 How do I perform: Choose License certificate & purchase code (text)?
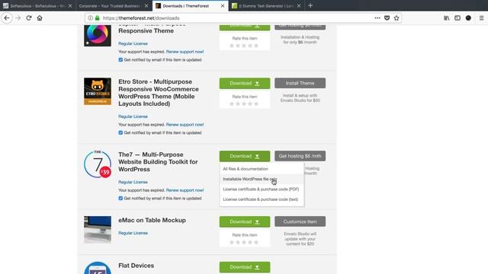coord(262,199)
